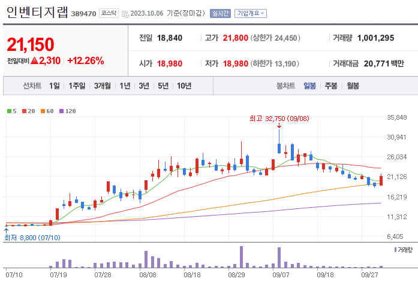The height and width of the screenshot is (285, 418).
Task: Click the purple 거래량 volume legend swatch
Action: pyautogui.click(x=396, y=250)
